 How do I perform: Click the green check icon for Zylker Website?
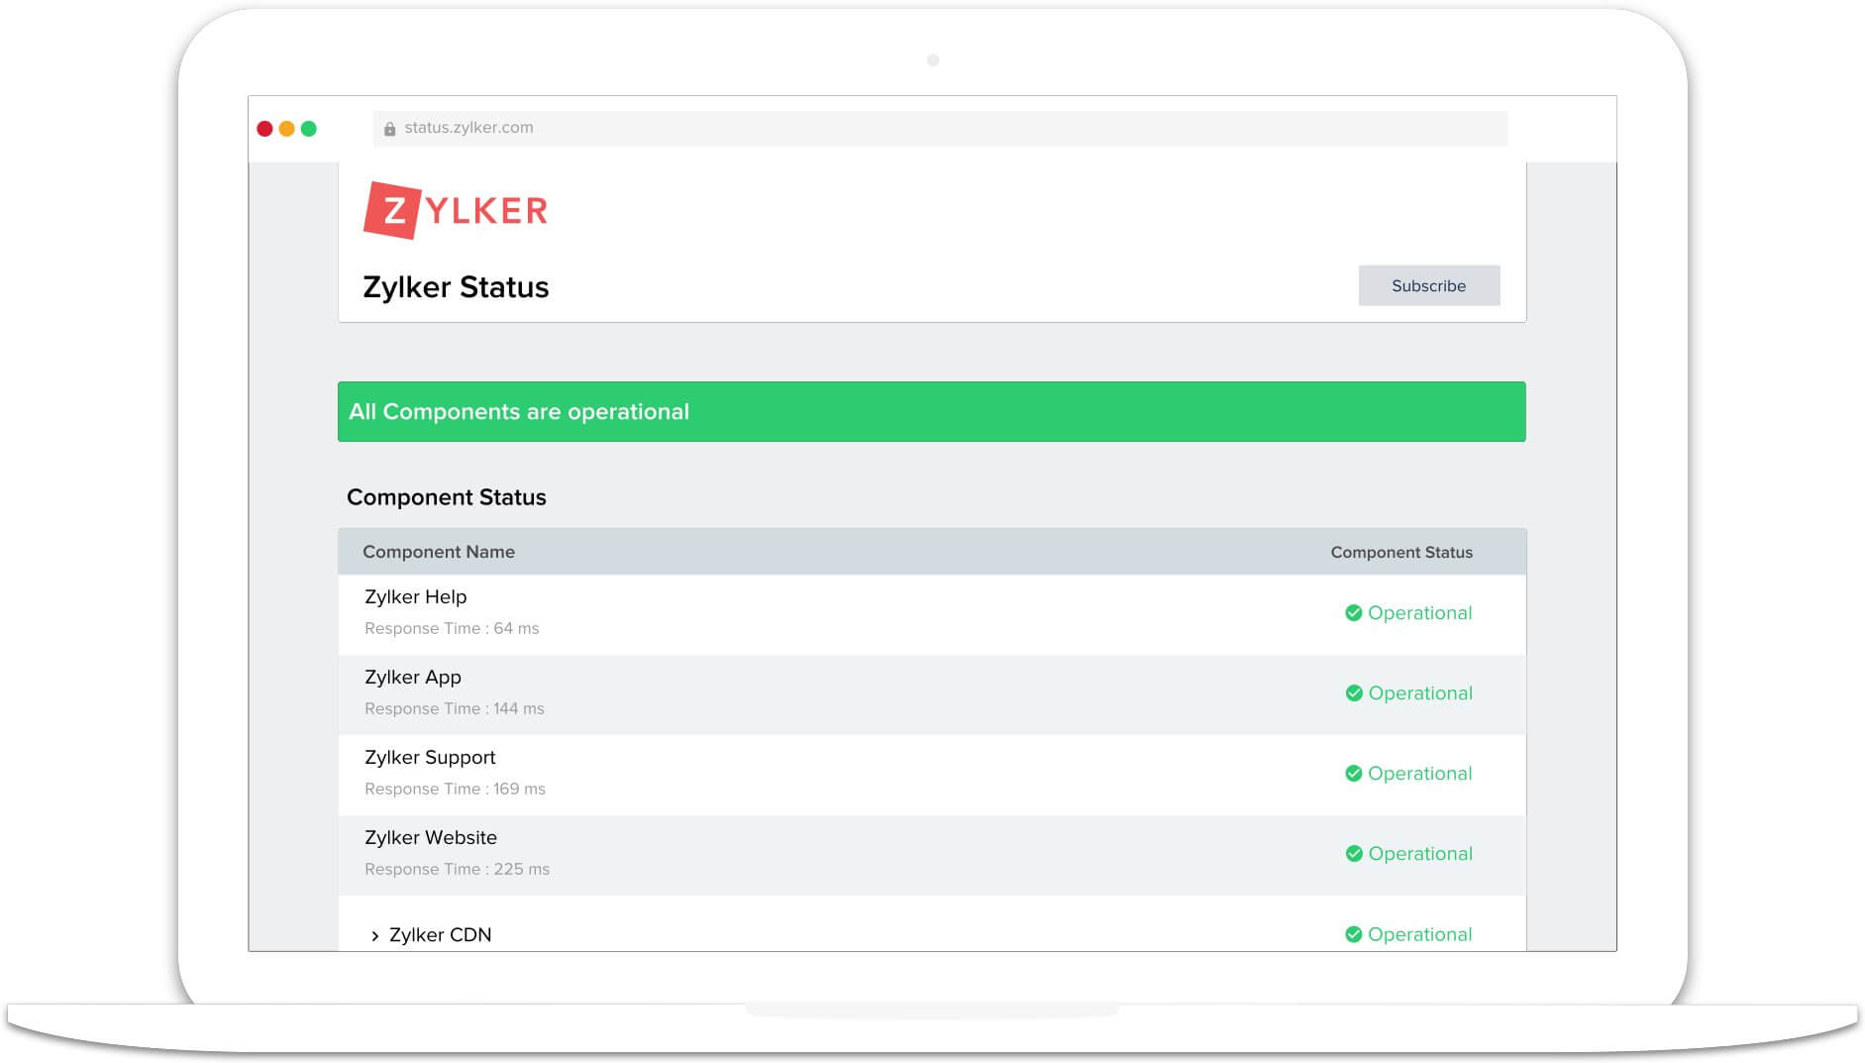click(1353, 854)
